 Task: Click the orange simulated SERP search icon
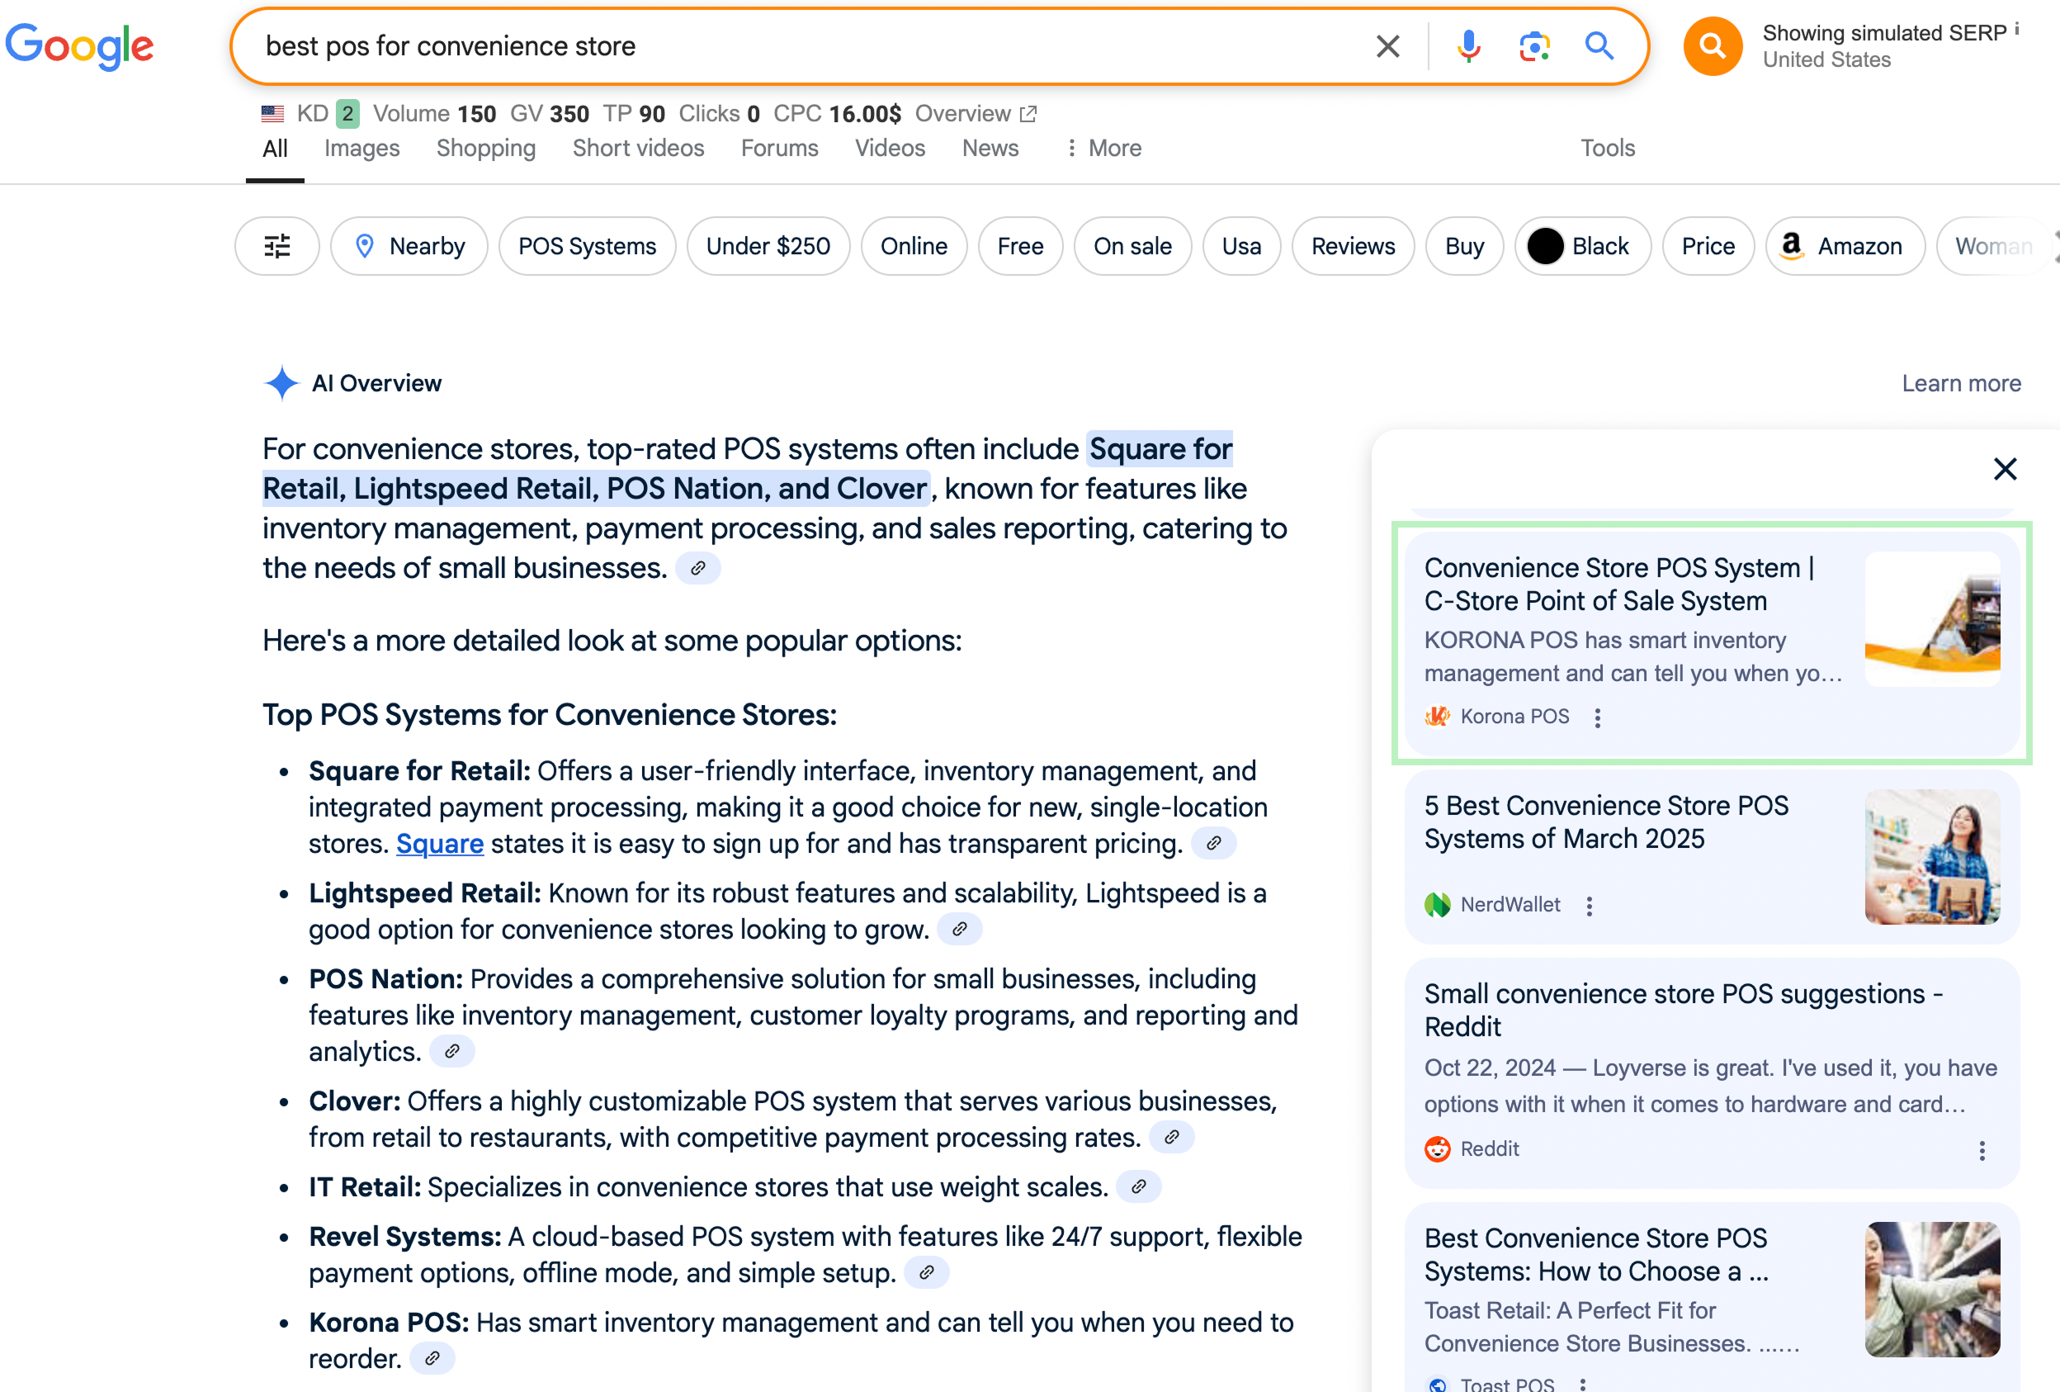1713,46
